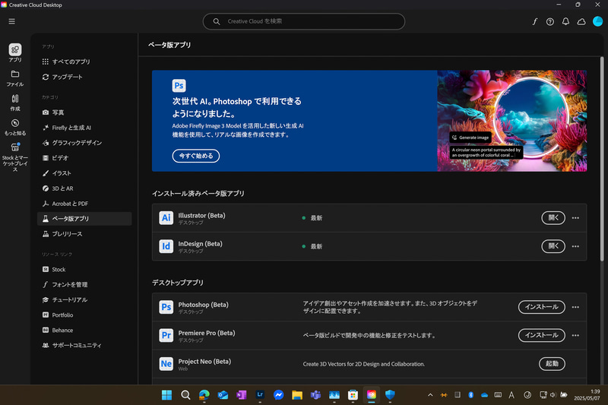The image size is (608, 405).
Task: Open the cloud sync status icon
Action: click(581, 22)
